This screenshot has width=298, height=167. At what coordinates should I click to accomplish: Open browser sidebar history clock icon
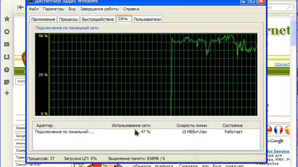point(7,70)
